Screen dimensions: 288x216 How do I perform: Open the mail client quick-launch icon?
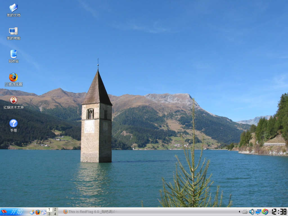[44, 212]
